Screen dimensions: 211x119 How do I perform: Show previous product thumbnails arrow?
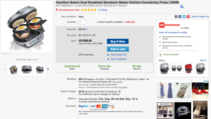5,69
